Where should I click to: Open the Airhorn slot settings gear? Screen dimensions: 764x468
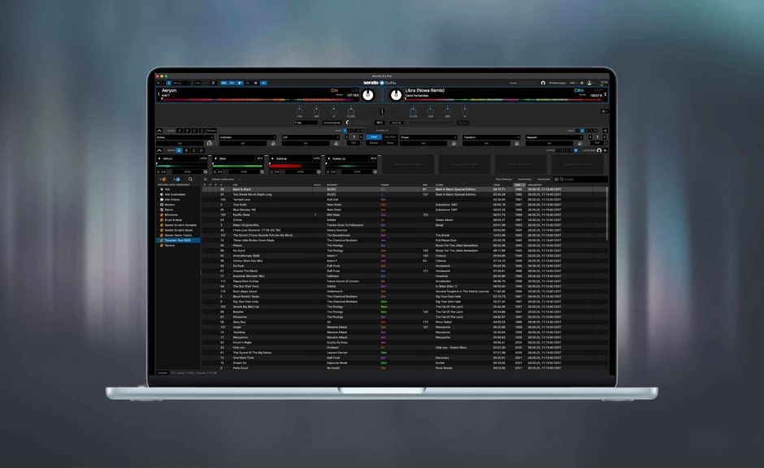point(206,171)
